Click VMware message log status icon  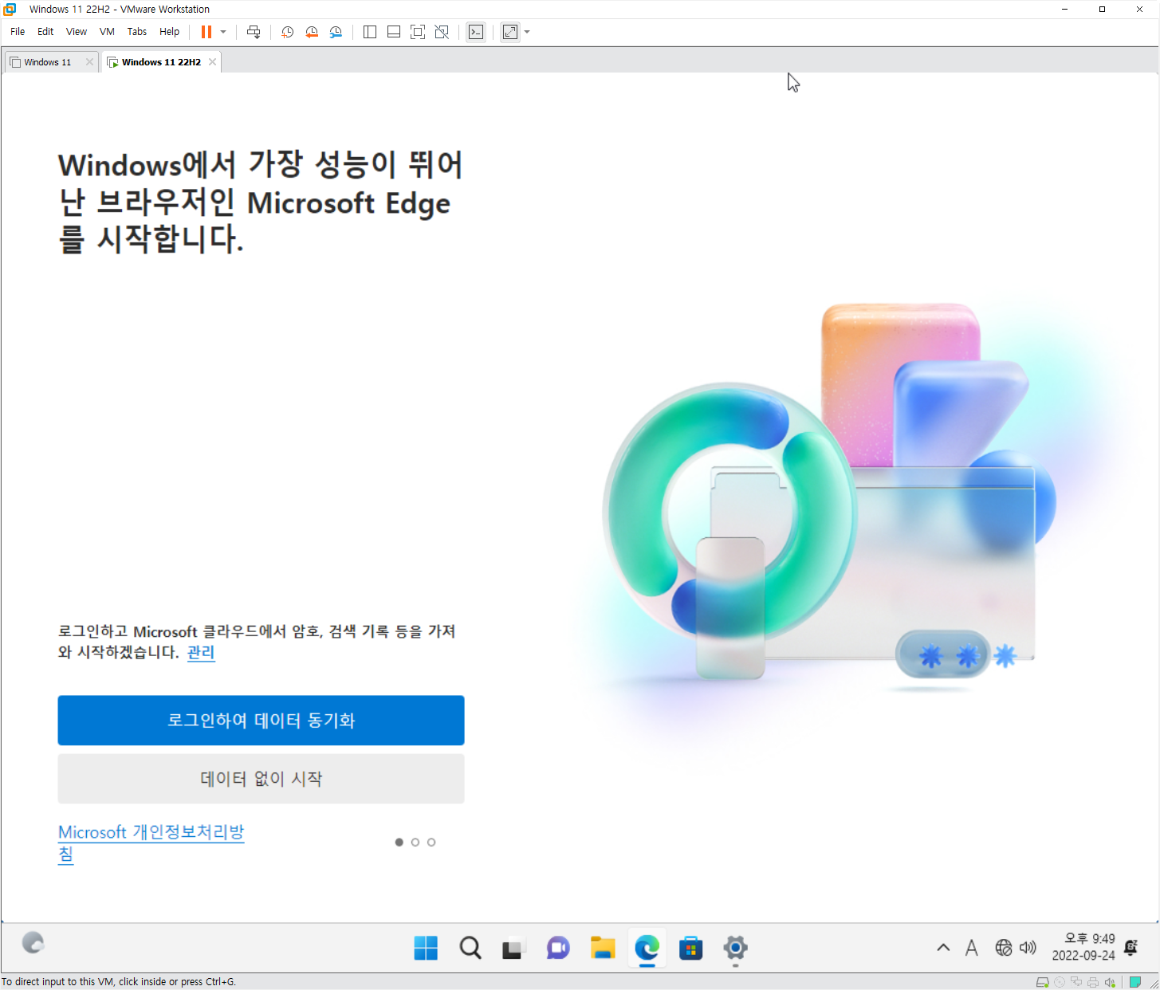click(1135, 982)
